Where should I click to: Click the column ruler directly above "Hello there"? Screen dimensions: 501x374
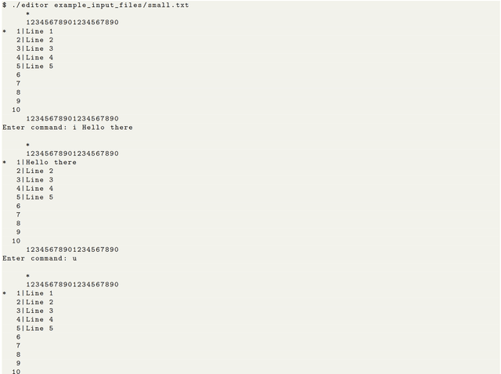tap(72, 153)
